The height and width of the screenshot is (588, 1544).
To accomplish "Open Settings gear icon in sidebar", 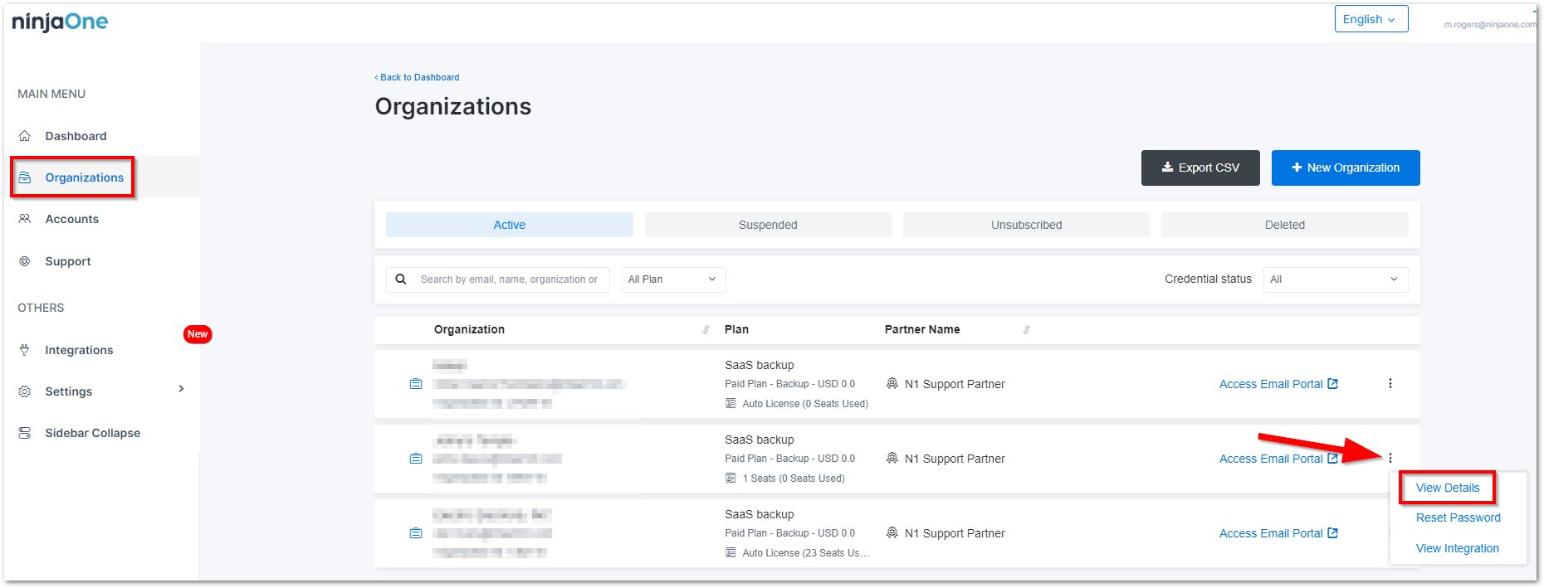I will click(x=25, y=391).
